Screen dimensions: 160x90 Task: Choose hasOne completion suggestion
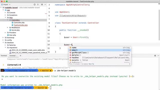coord(100,58)
